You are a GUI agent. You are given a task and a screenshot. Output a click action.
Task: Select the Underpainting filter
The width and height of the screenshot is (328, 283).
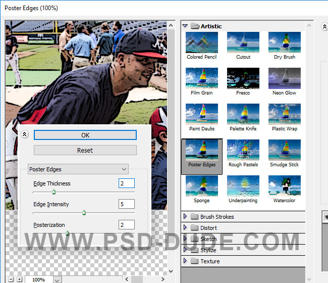(243, 186)
